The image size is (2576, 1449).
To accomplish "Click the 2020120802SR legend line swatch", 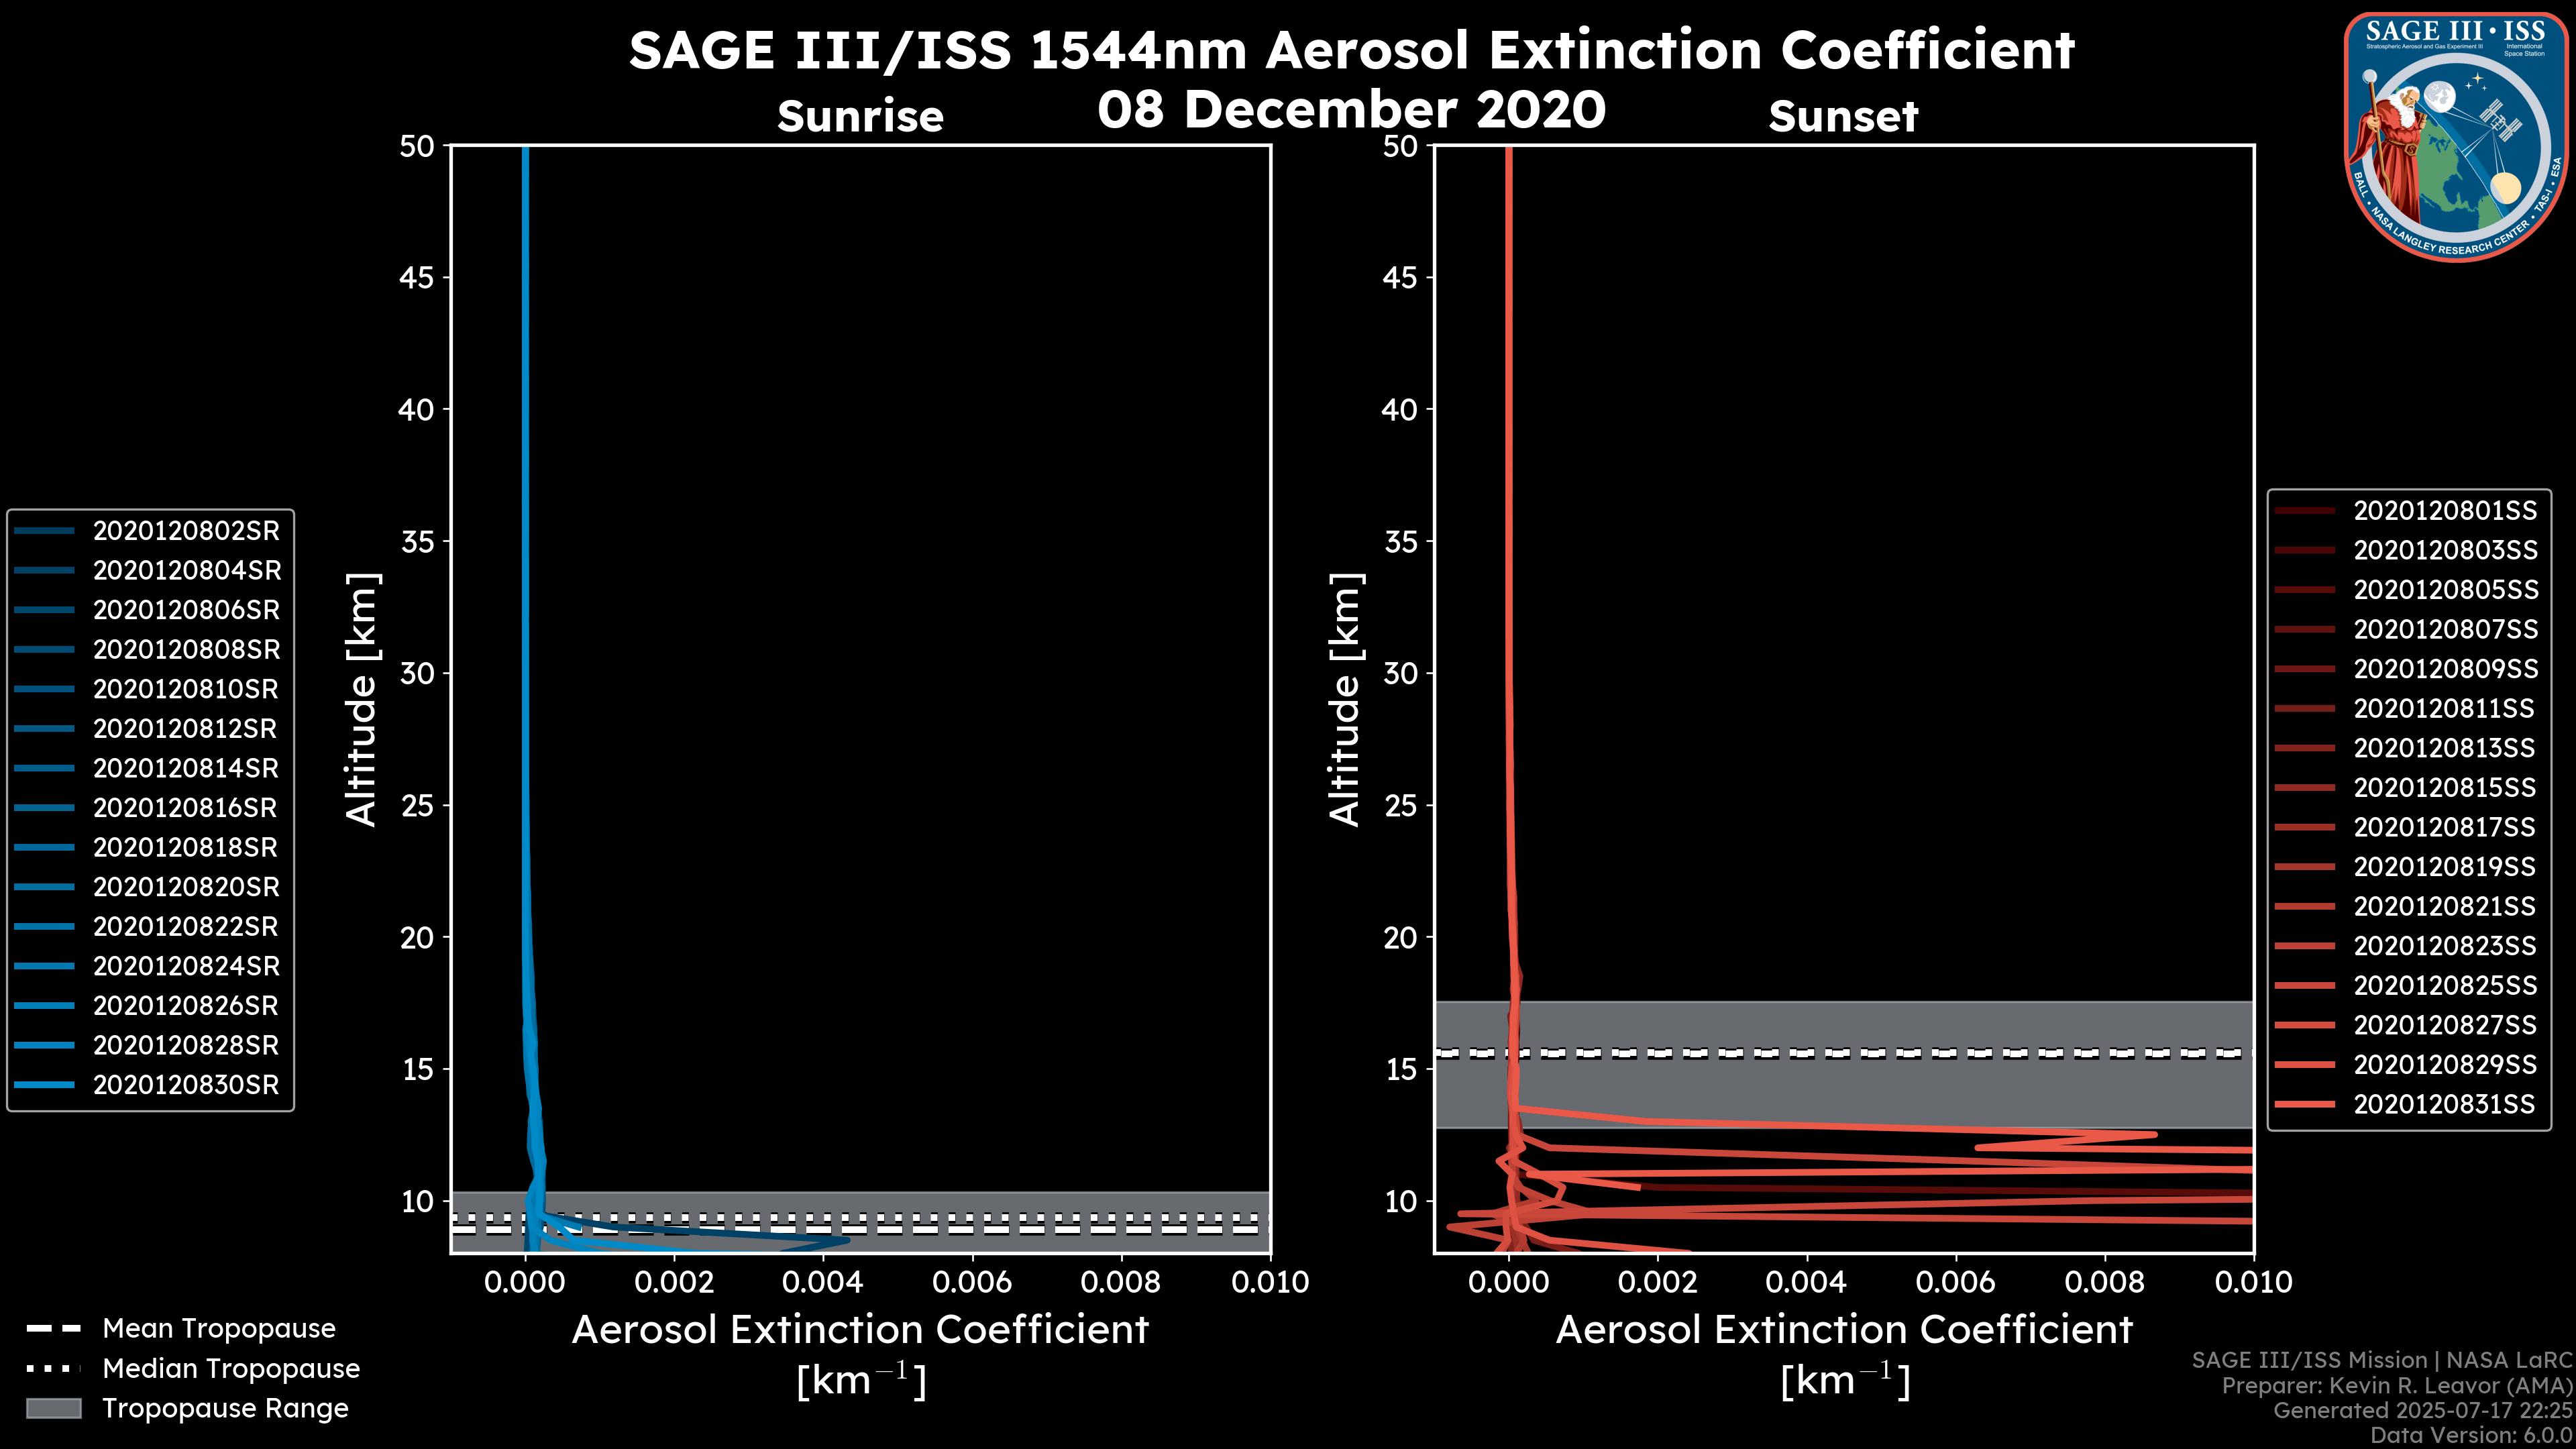I will (45, 531).
